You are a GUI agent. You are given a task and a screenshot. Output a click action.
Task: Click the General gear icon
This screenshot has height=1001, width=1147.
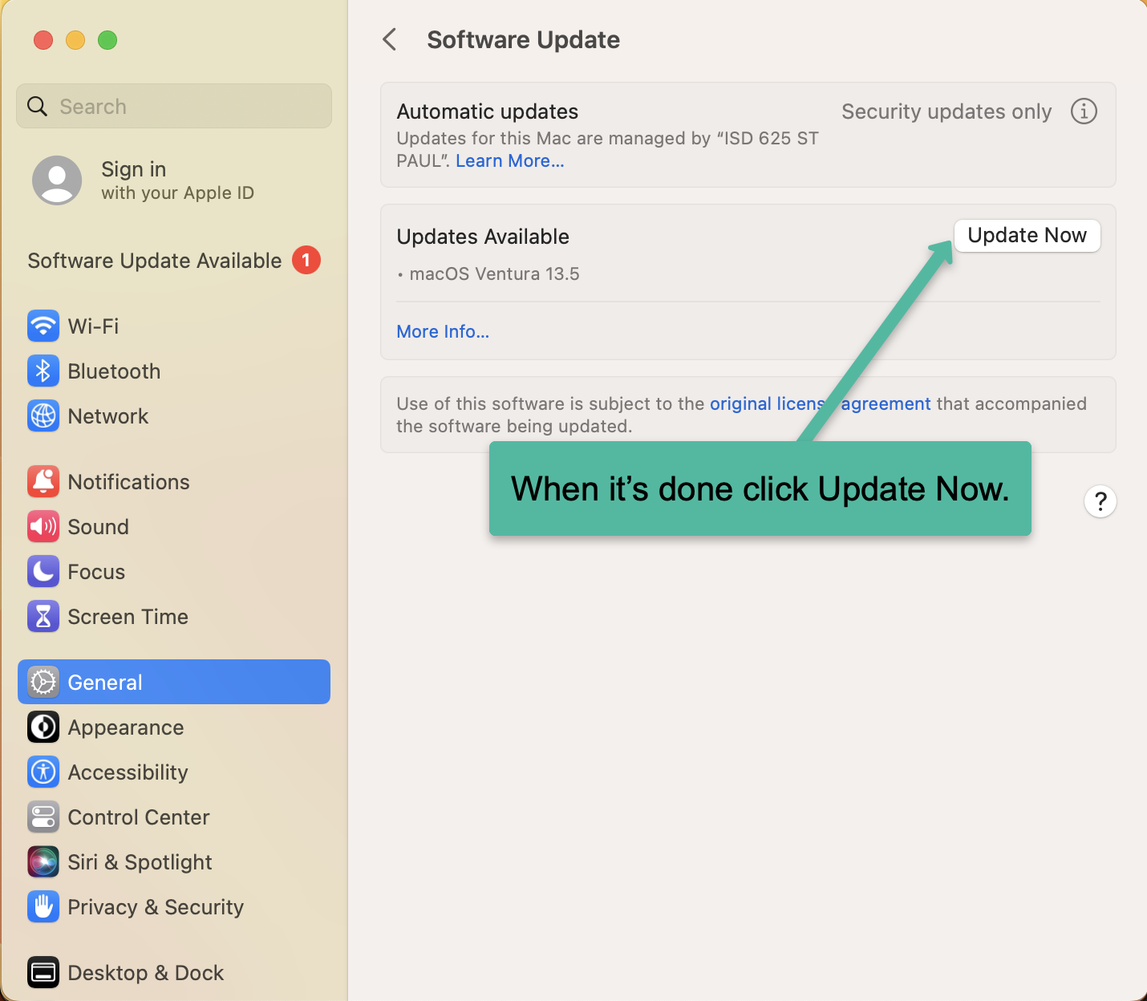click(43, 682)
